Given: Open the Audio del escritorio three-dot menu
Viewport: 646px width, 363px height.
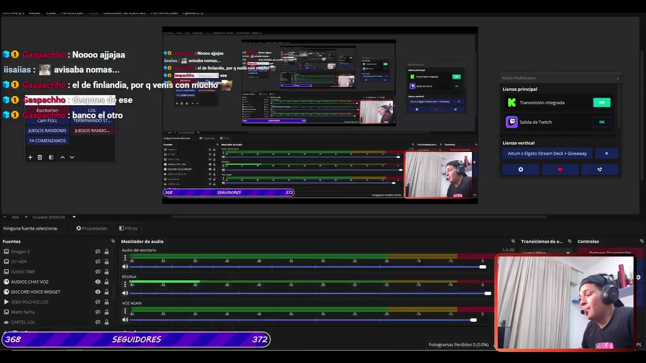Looking at the screenshot, I should pos(125,258).
